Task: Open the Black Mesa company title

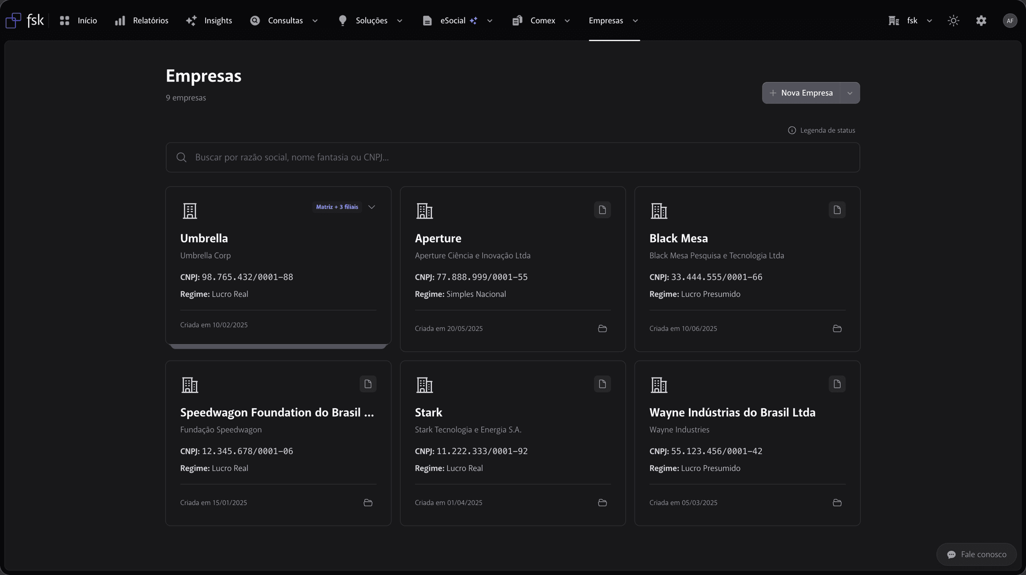Action: pos(679,239)
